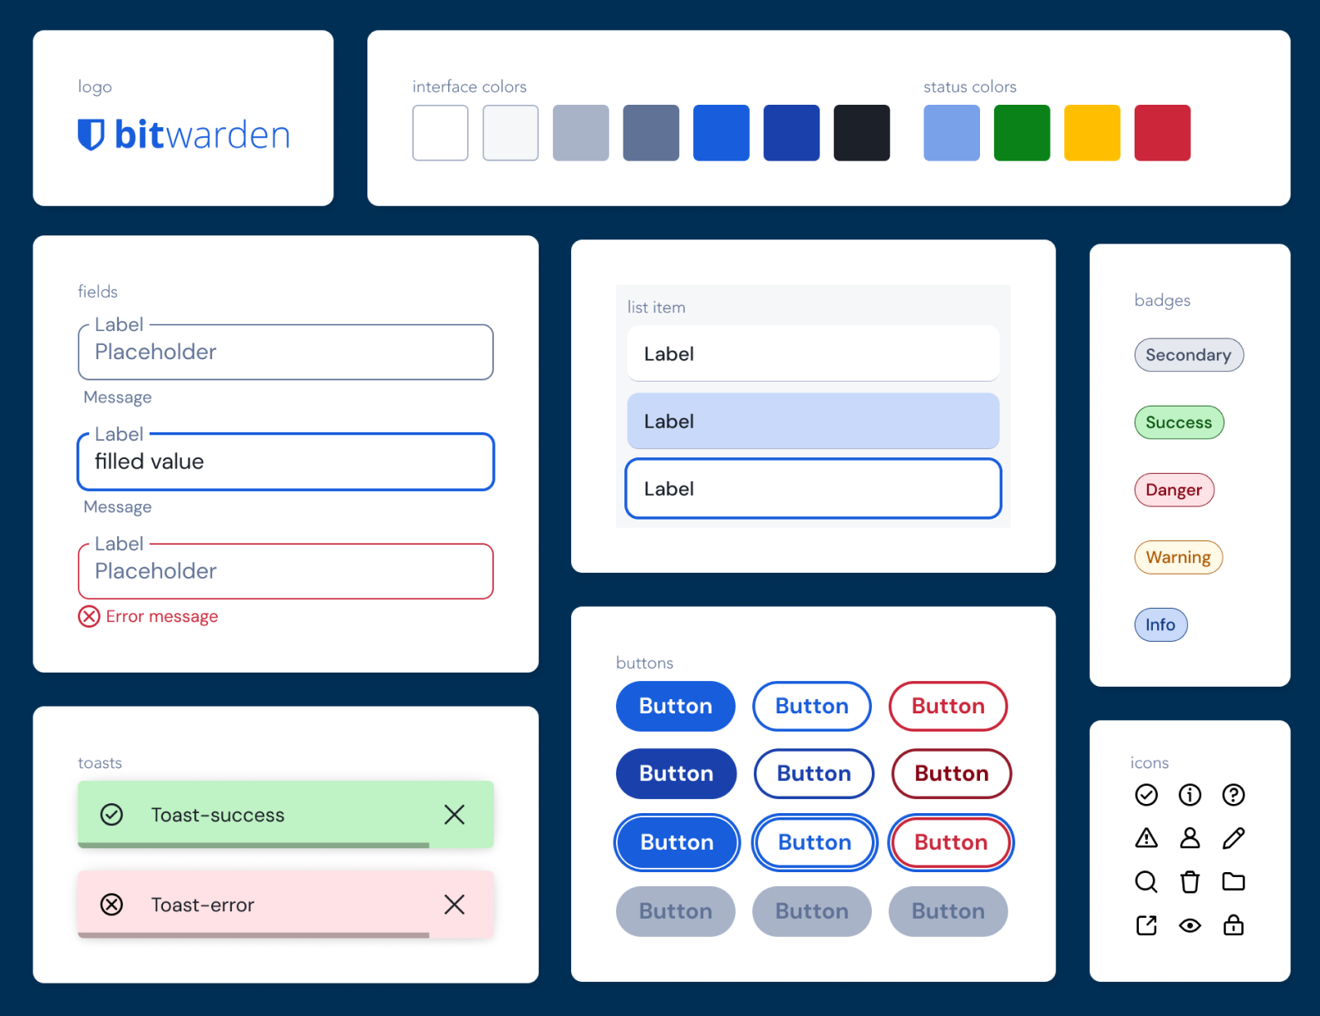Click the Success badge
This screenshot has height=1016, width=1320.
[x=1179, y=422]
